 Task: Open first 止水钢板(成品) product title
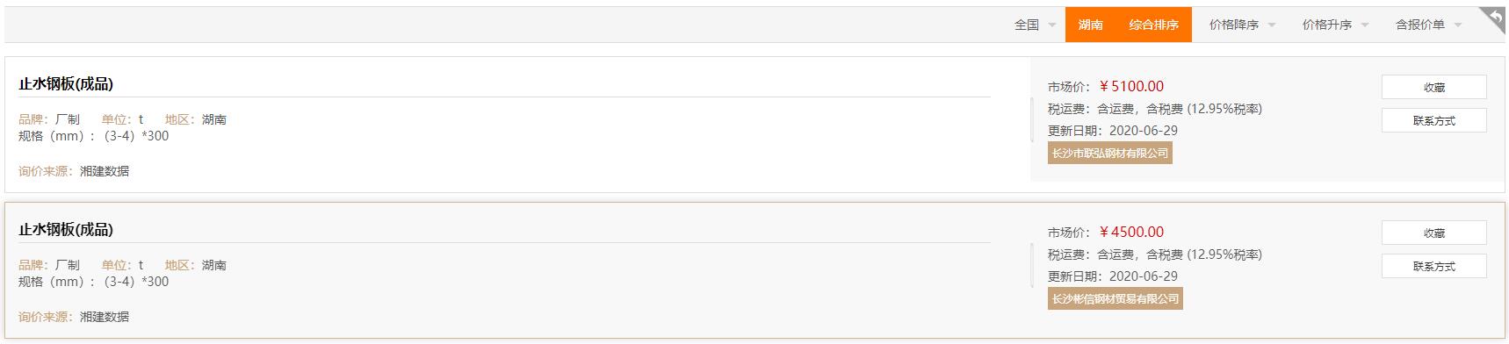[66, 84]
